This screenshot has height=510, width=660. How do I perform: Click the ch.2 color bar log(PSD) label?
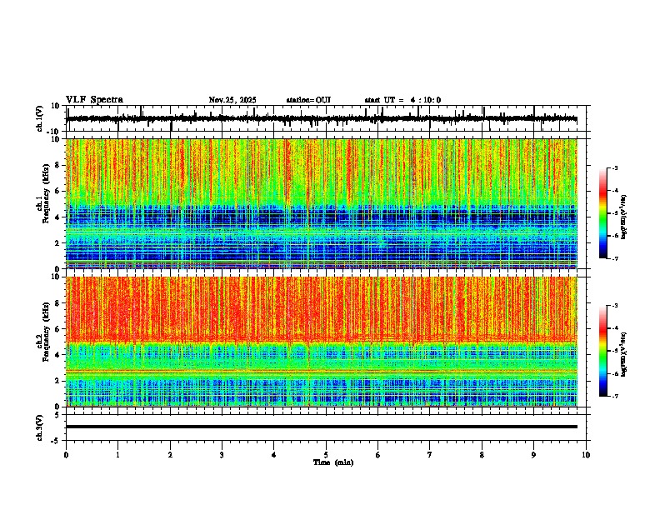click(x=624, y=353)
